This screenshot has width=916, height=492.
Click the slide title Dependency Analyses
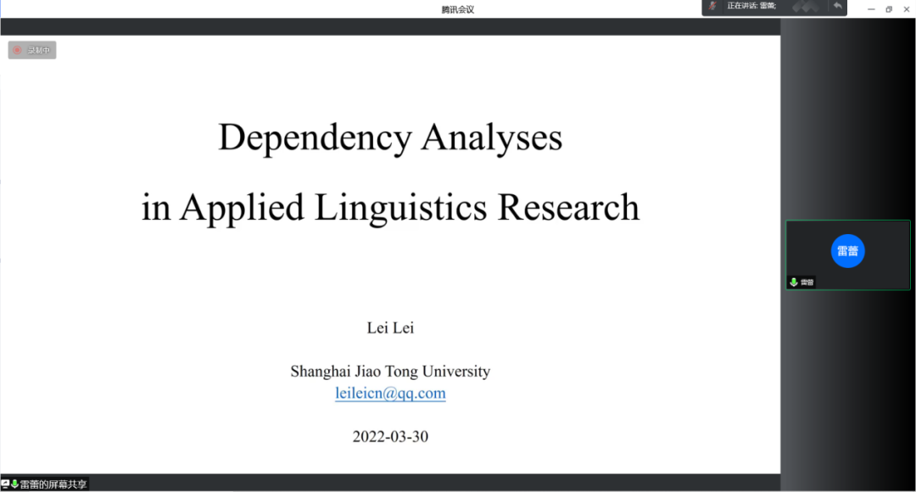(390, 137)
